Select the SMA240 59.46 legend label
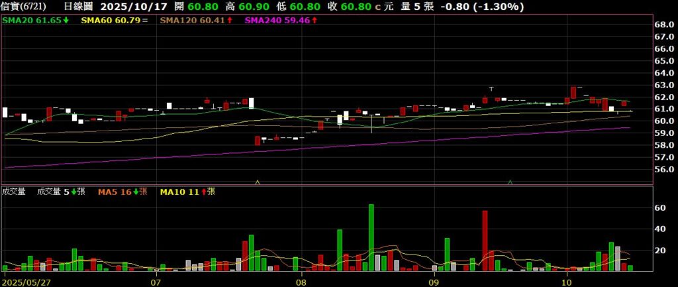This screenshot has width=678, height=287. [x=277, y=21]
